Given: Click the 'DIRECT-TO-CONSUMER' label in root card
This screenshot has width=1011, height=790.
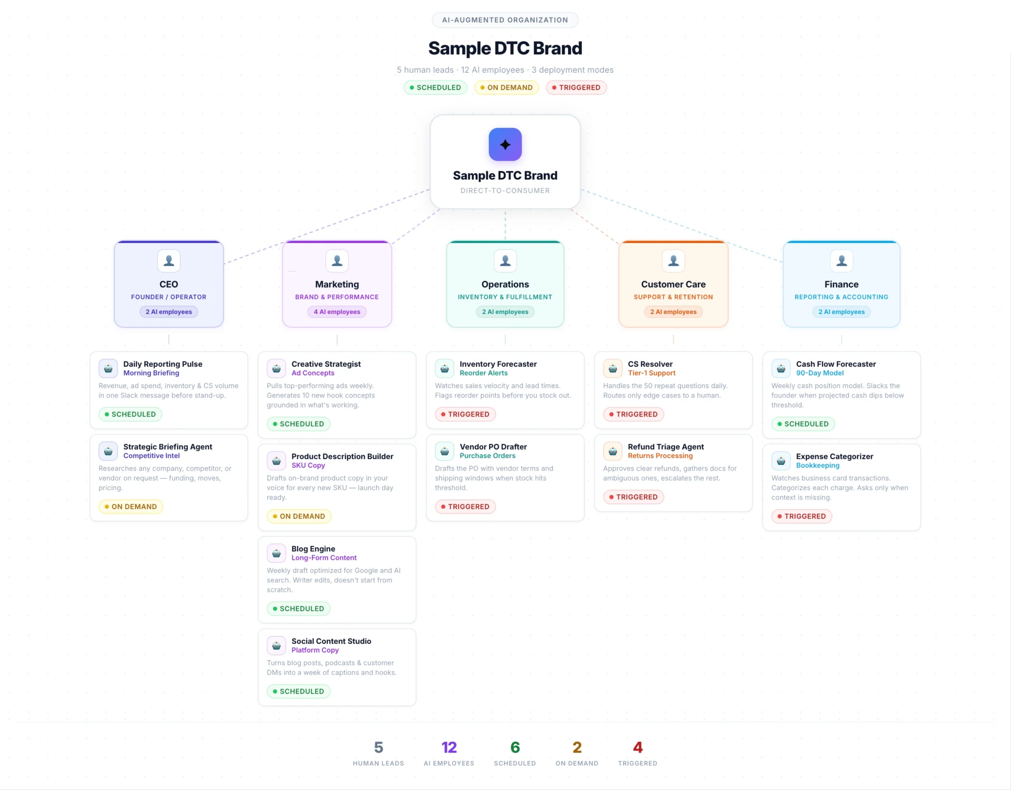Looking at the screenshot, I should click(x=505, y=191).
